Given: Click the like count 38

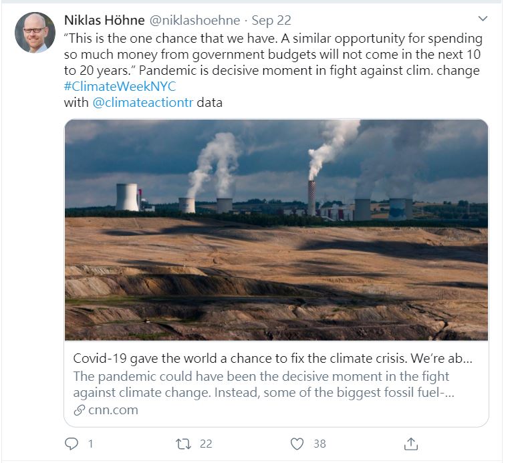Looking at the screenshot, I should click(320, 443).
